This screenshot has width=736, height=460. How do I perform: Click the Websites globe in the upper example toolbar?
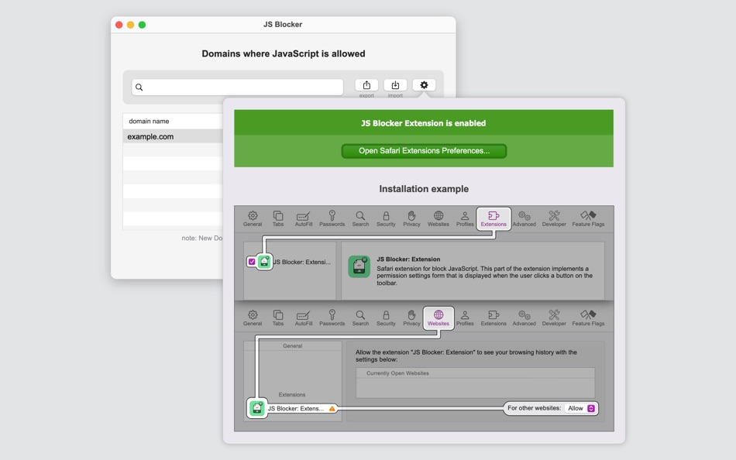[439, 218]
